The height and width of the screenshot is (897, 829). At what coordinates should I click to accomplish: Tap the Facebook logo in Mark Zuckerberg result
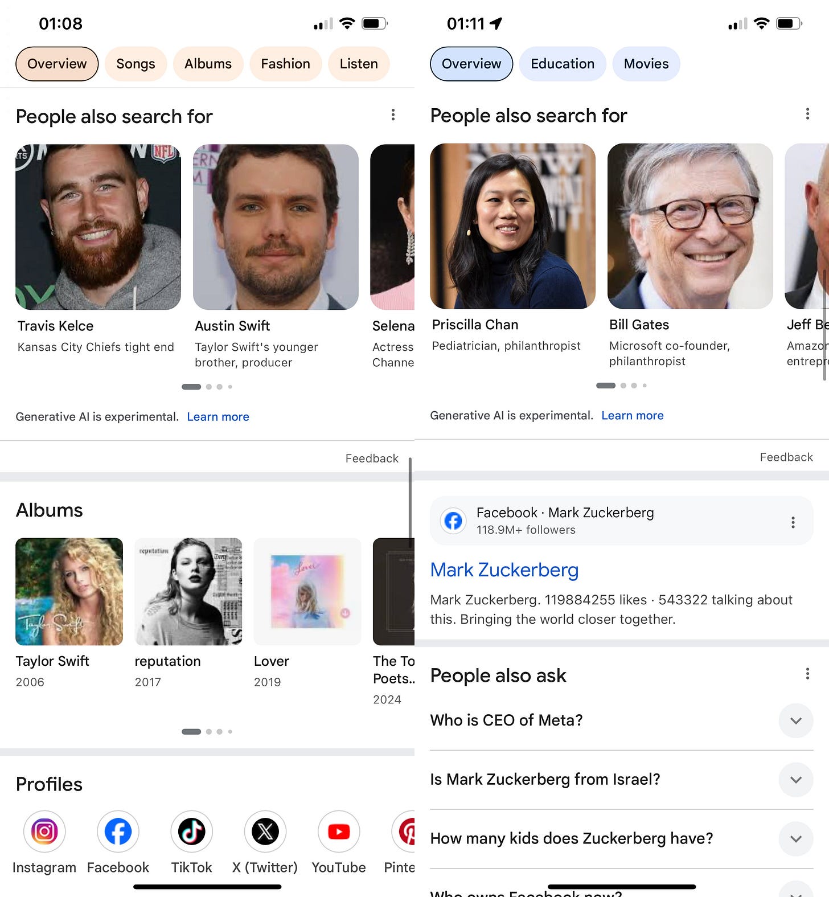(453, 521)
